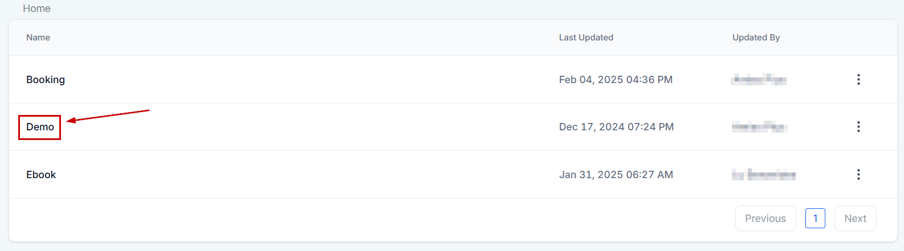Click the blurred updater name for Booking
The image size is (904, 251).
tap(759, 80)
